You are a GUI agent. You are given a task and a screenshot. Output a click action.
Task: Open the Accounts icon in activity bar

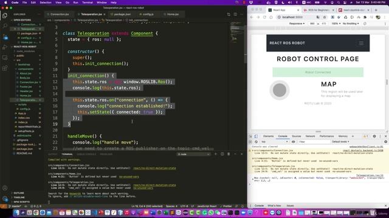tap(5, 188)
